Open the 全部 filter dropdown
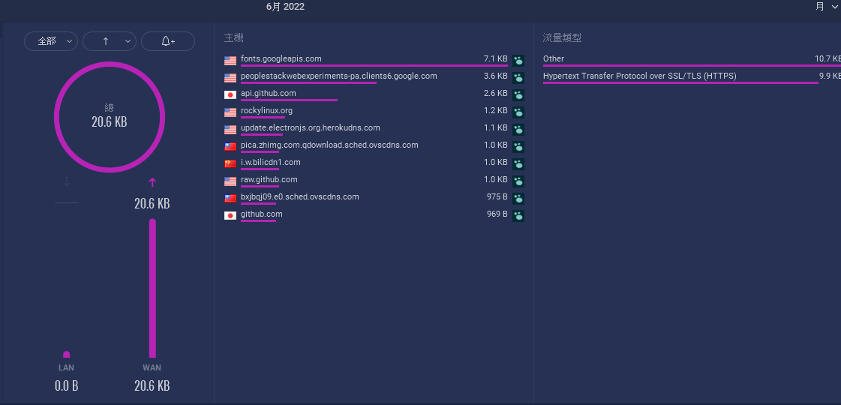This screenshot has height=405, width=841. pos(51,41)
